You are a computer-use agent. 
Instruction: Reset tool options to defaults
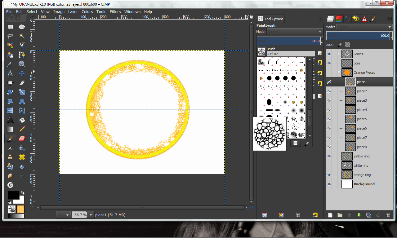[315, 215]
